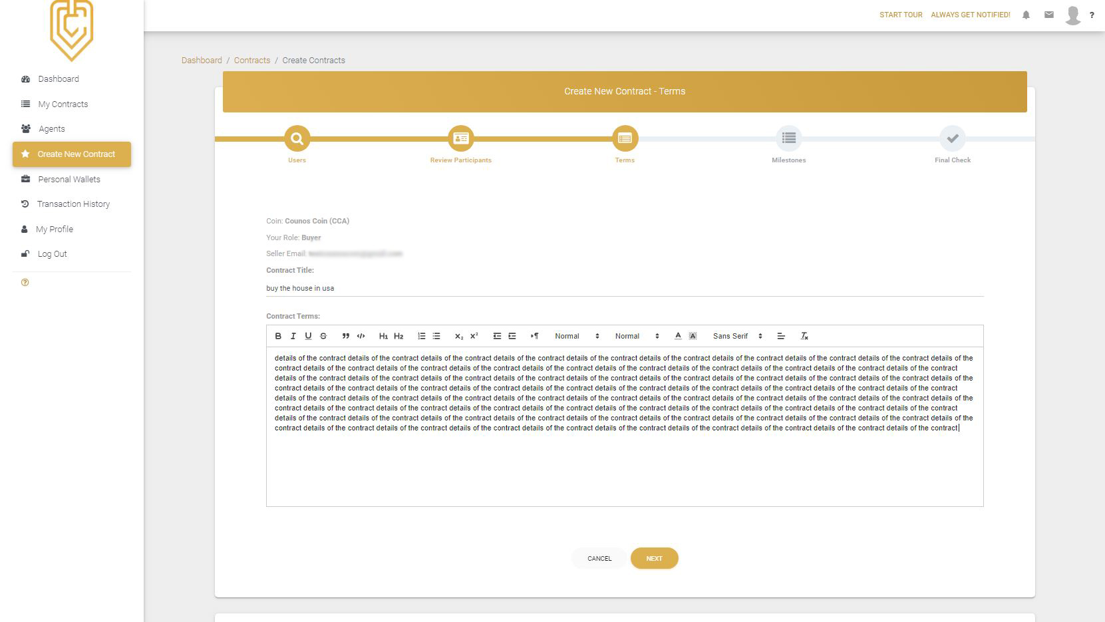1105x622 pixels.
Task: Click the 'Counos Coin (CCA)' coin text
Action: point(317,221)
